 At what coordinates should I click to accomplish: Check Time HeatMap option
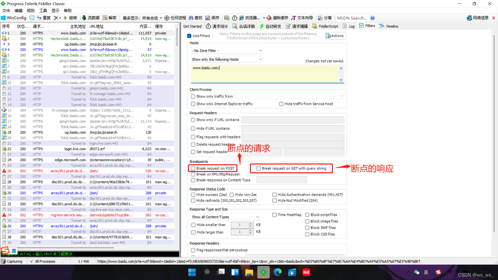tap(274, 215)
